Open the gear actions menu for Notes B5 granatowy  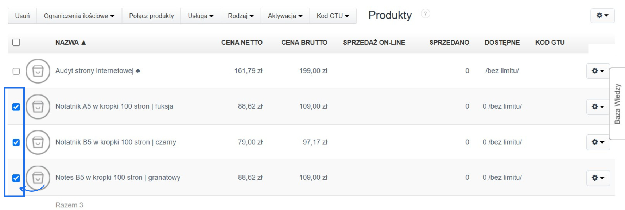(x=598, y=178)
